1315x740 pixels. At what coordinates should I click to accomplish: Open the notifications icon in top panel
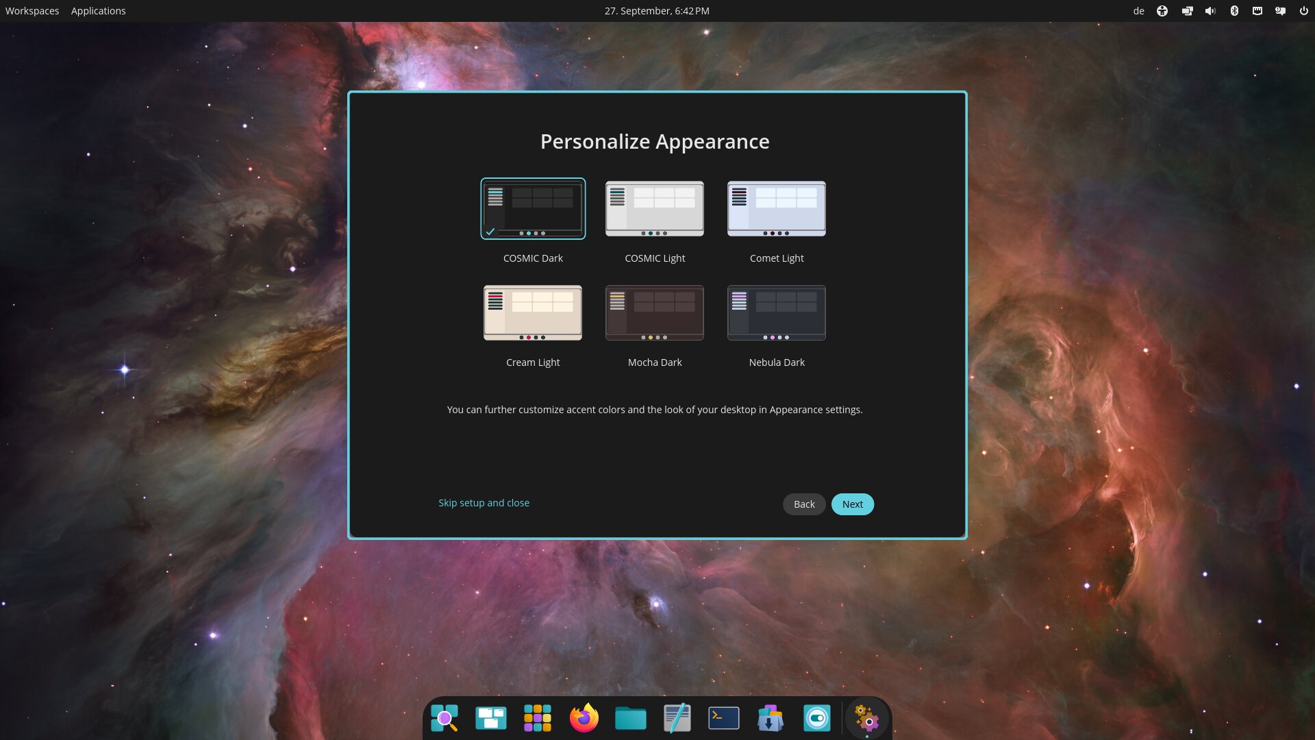point(1280,11)
